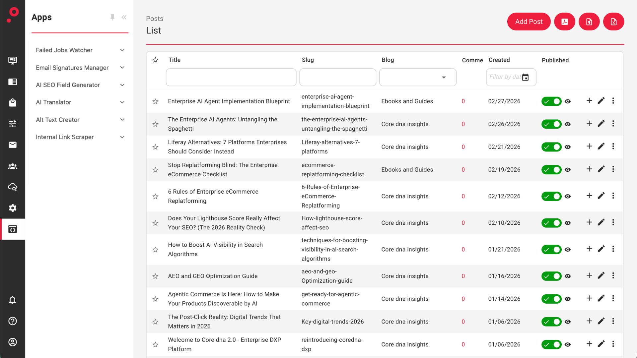This screenshot has height=358, width=637.
Task: Click the Title filter input field
Action: [x=231, y=77]
